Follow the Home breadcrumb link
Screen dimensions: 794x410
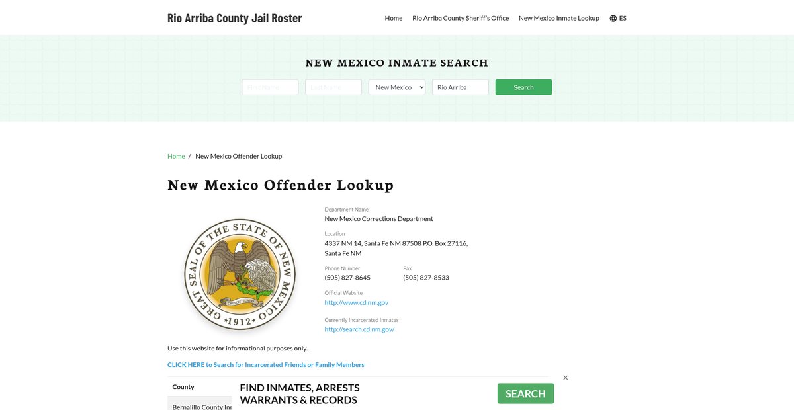(176, 156)
